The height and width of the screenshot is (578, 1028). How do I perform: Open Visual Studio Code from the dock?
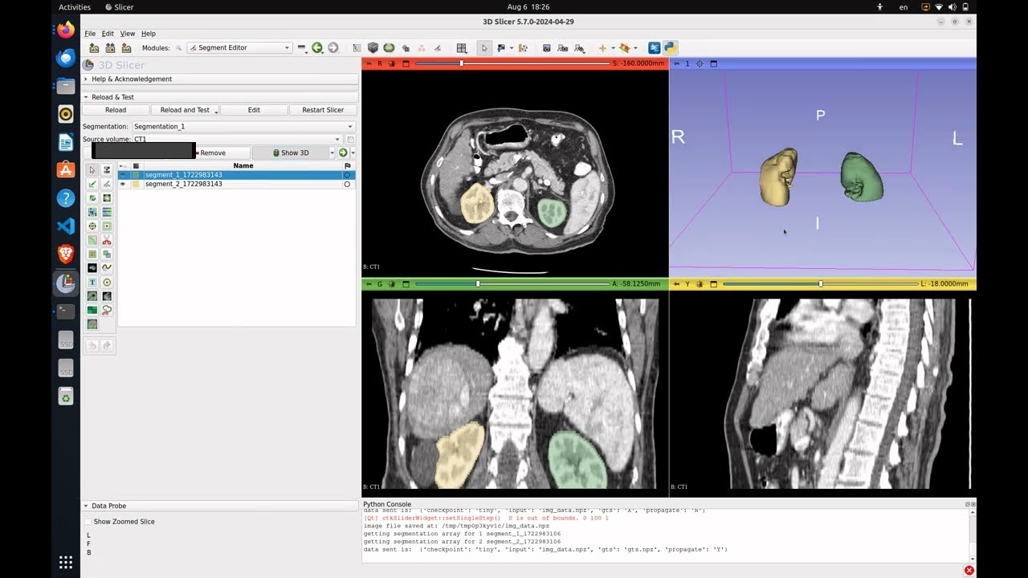click(x=66, y=226)
